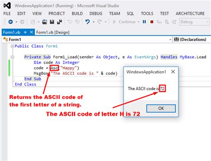The width and height of the screenshot is (211, 161).
Task: Click the Visual Studio logo icon
Action: click(x=7, y=6)
